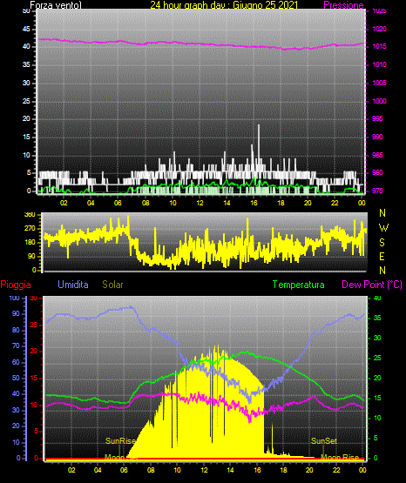
Task: Click the 'SunSet' marker text
Action: click(324, 441)
